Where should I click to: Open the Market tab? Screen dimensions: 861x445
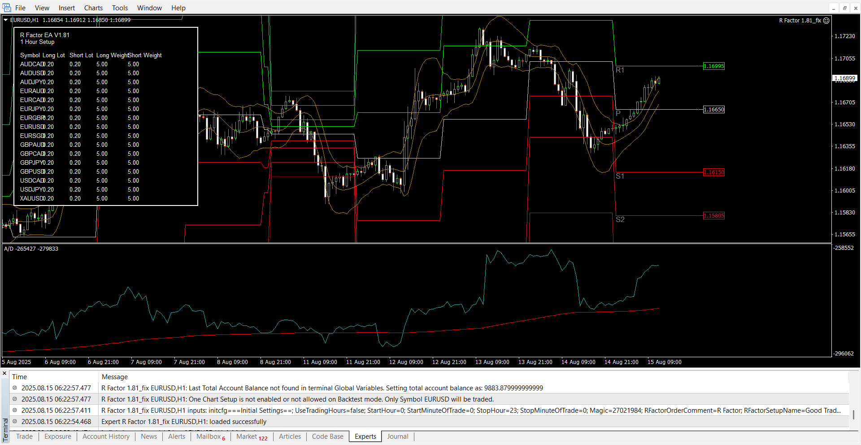(251, 436)
